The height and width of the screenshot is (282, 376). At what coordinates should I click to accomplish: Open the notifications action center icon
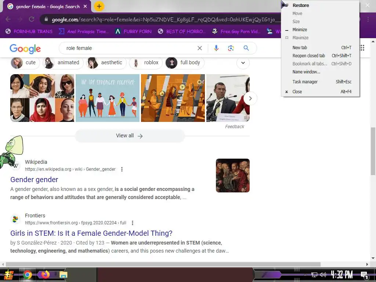364,275
